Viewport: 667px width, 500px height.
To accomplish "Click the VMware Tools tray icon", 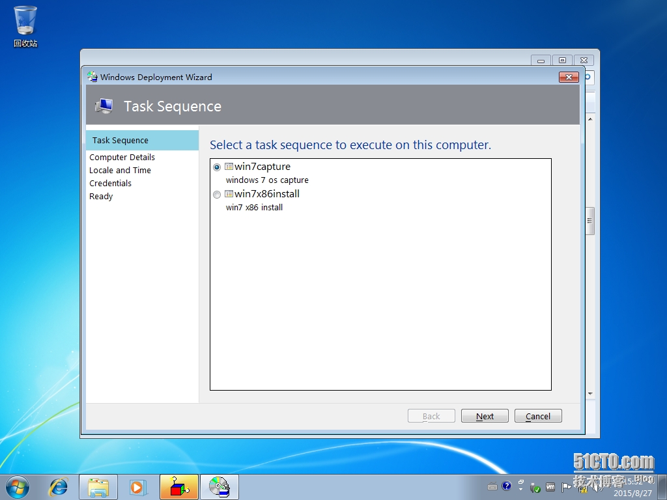I will (550, 487).
